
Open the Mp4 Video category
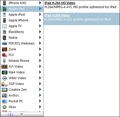(22, 72)
